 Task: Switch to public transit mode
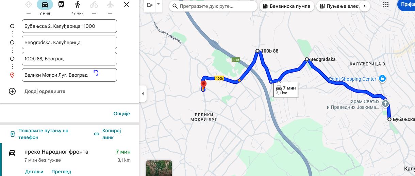[x=61, y=5]
